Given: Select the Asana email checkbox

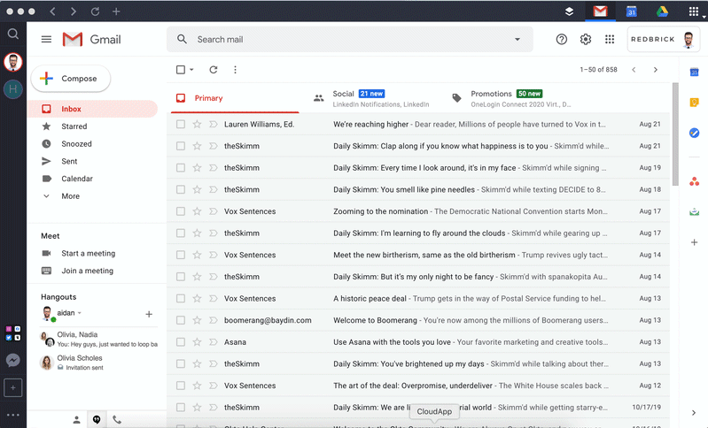Looking at the screenshot, I should (181, 342).
